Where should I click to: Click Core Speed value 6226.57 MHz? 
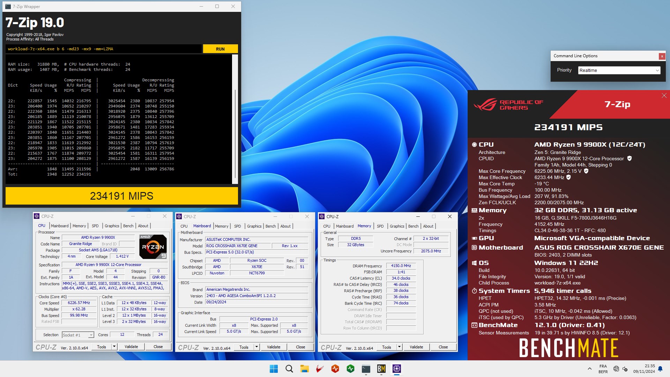click(79, 303)
